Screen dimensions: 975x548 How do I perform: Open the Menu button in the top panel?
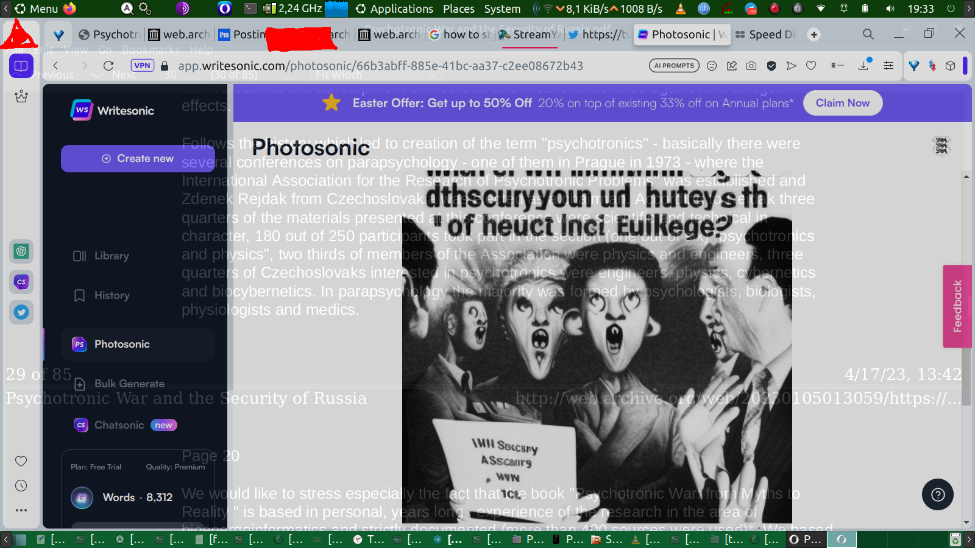pyautogui.click(x=37, y=9)
